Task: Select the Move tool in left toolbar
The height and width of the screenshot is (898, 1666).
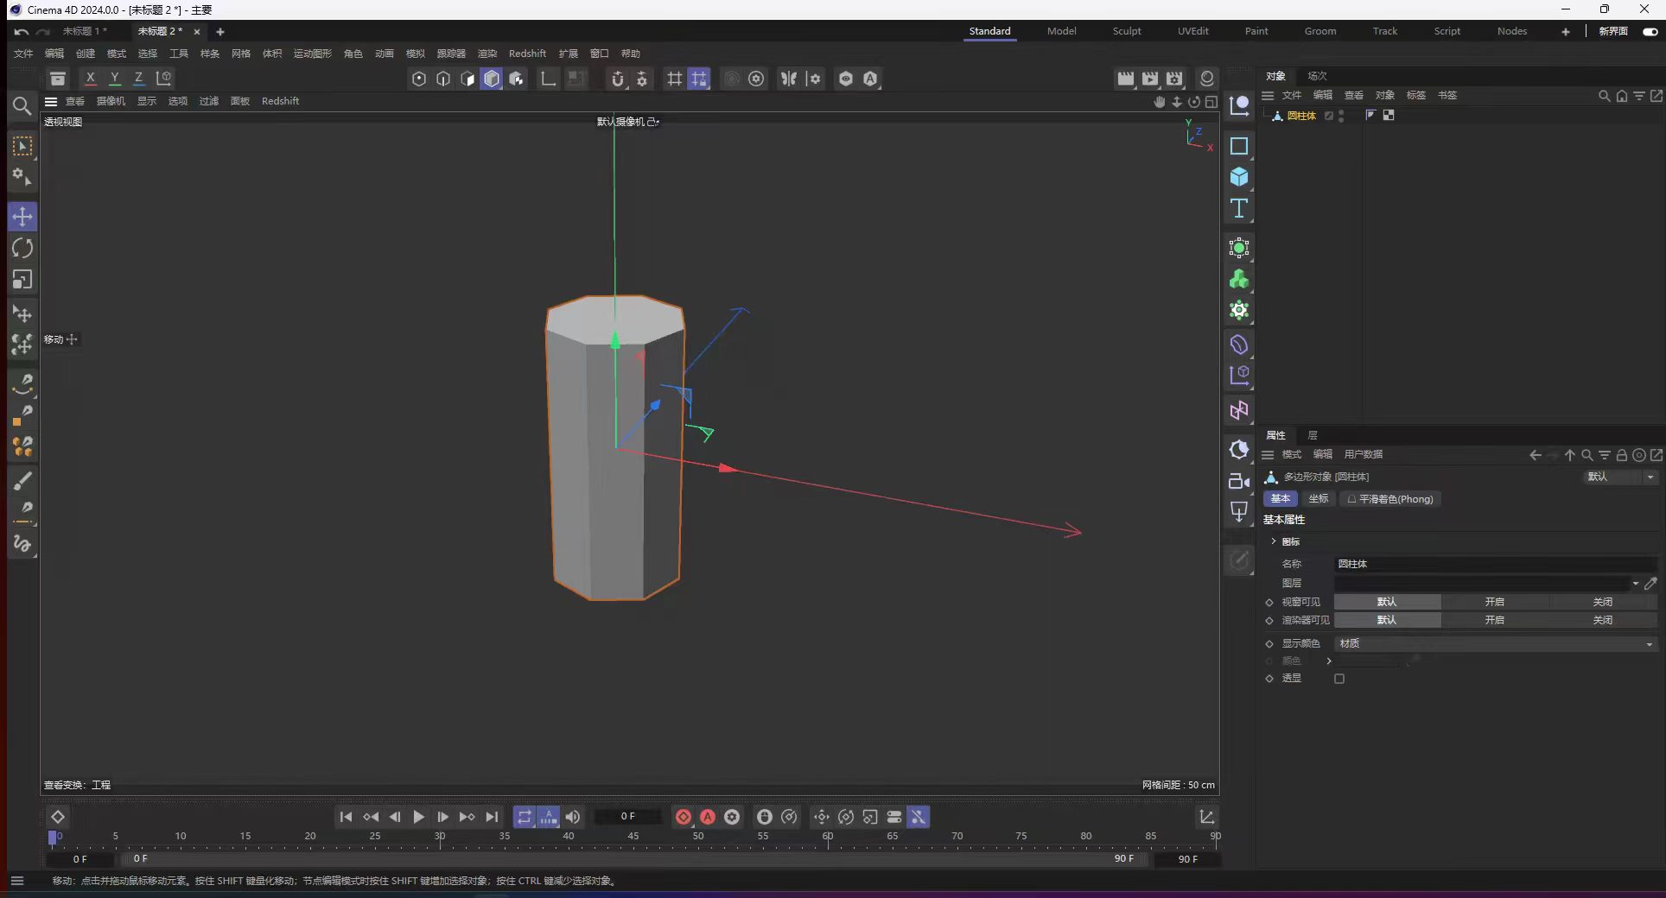Action: (22, 217)
